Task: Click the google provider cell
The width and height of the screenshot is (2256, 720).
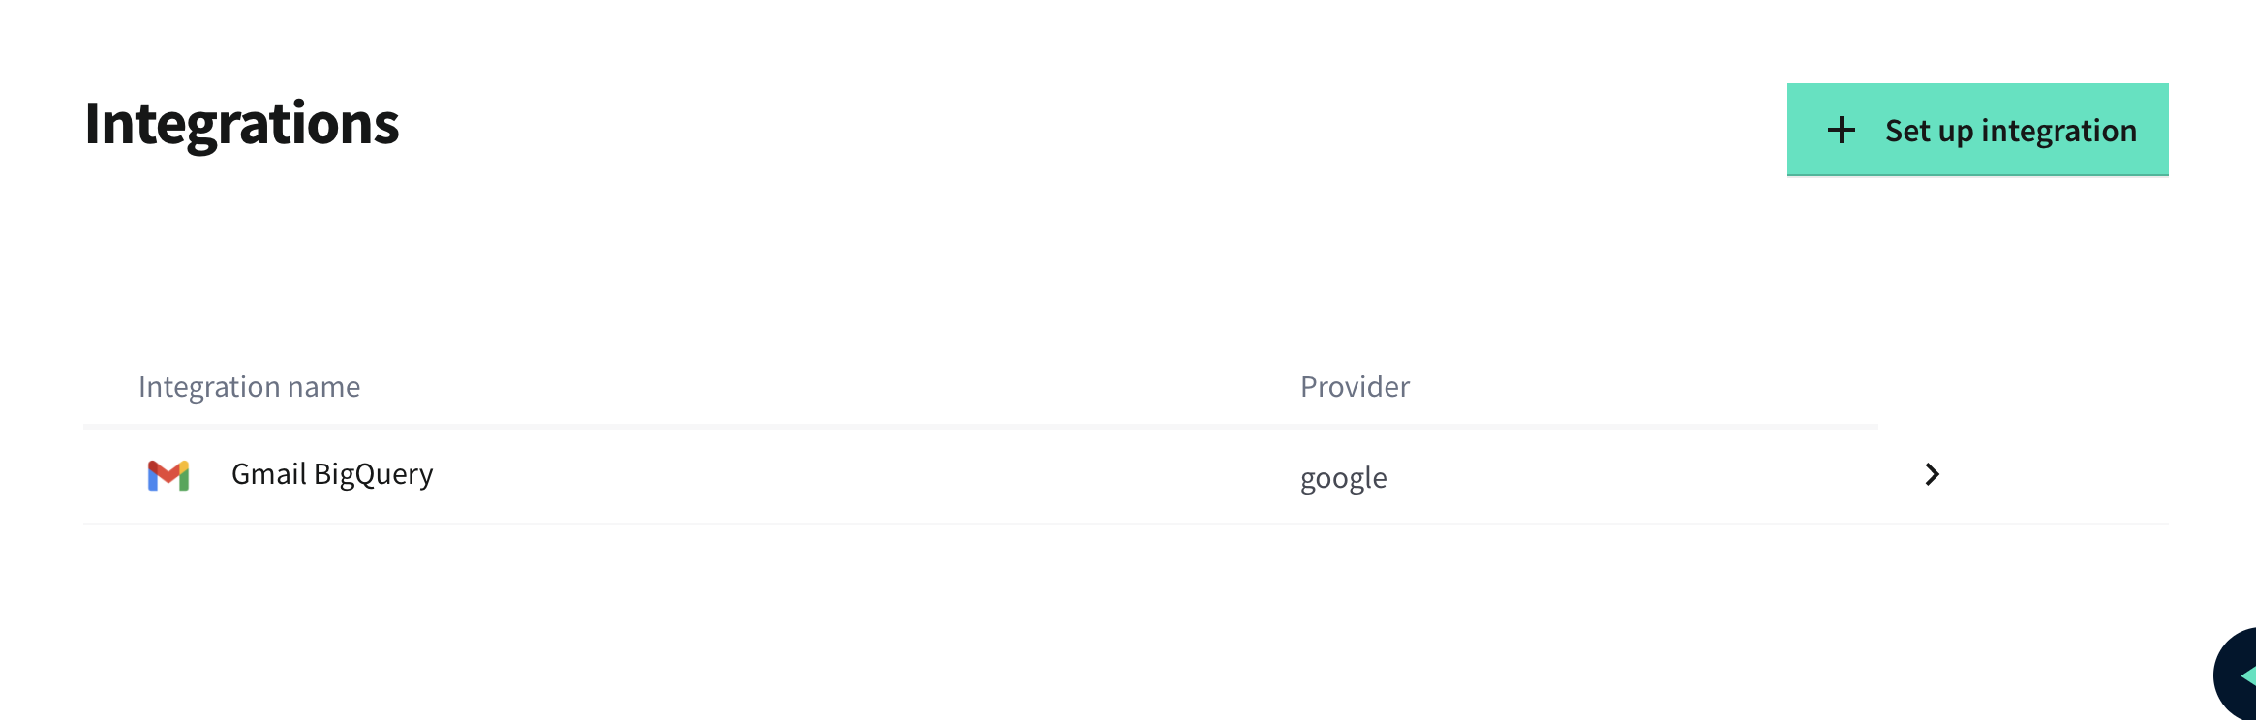Action: click(x=1343, y=478)
